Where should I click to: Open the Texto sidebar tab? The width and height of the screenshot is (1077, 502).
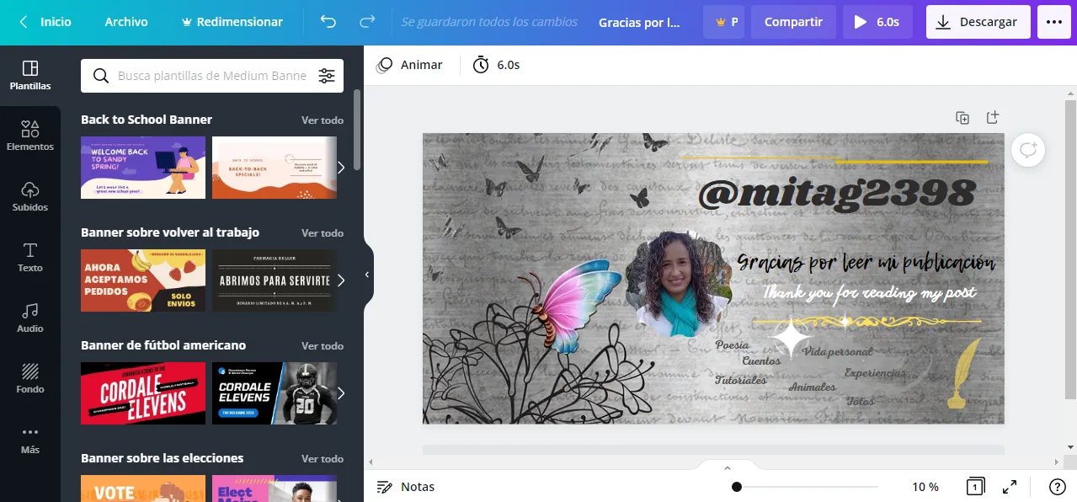[x=30, y=258]
